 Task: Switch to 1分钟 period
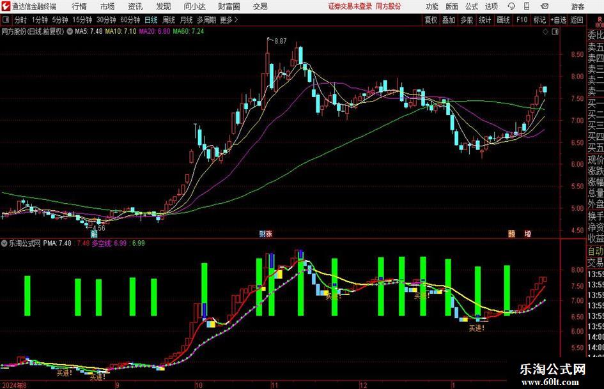[40, 20]
